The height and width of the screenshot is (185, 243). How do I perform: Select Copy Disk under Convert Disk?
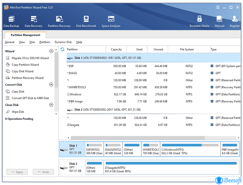[x=15, y=91]
